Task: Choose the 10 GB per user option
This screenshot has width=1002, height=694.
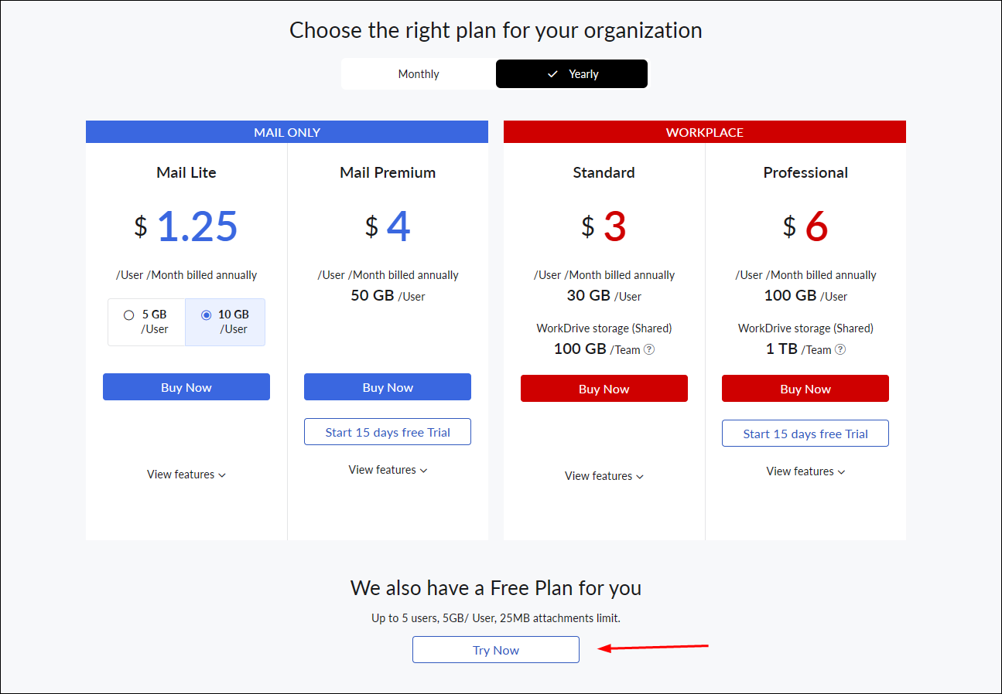Action: tap(225, 321)
